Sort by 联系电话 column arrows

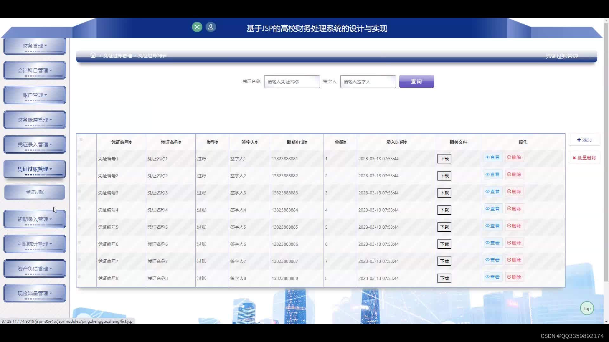[x=306, y=142]
